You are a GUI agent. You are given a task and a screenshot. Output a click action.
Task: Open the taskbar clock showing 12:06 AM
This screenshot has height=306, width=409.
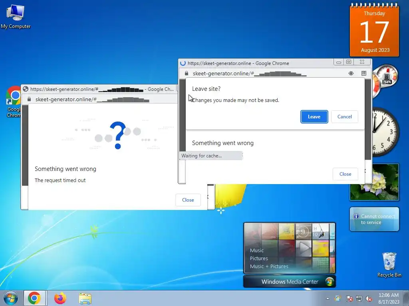389,298
